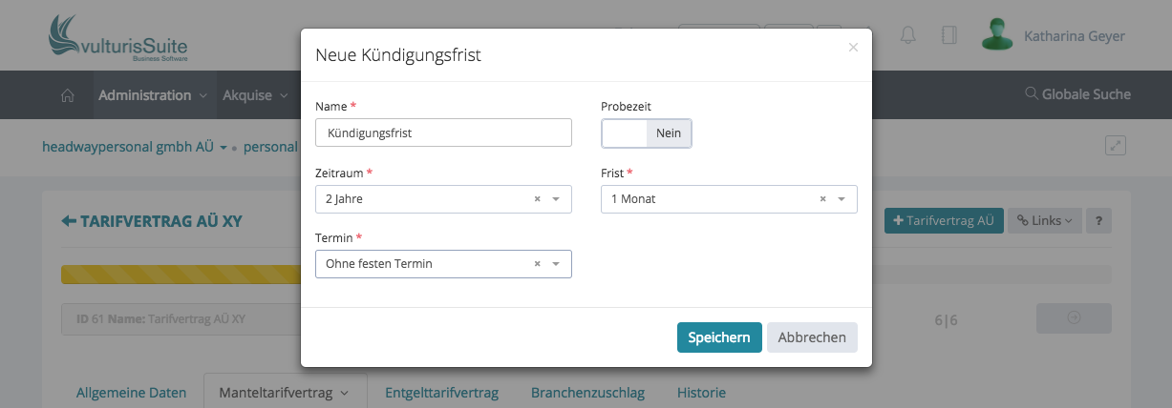Click the home icon in navigation bar
Viewport: 1172px width, 408px height.
point(67,95)
